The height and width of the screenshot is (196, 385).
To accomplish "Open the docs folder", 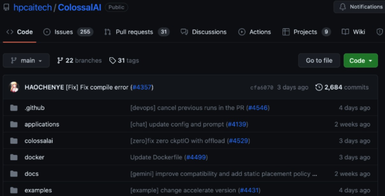I will tap(32, 174).
